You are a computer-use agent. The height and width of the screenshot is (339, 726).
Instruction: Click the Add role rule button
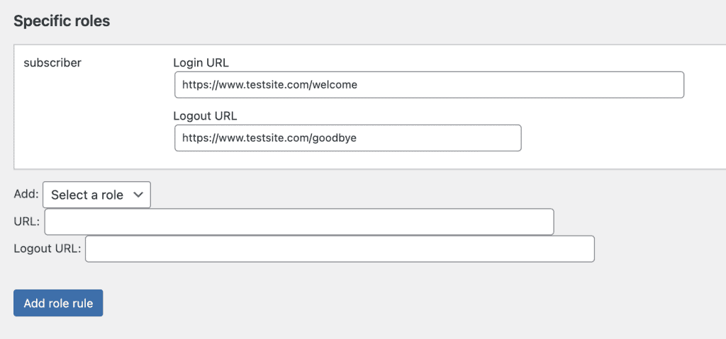coord(58,304)
